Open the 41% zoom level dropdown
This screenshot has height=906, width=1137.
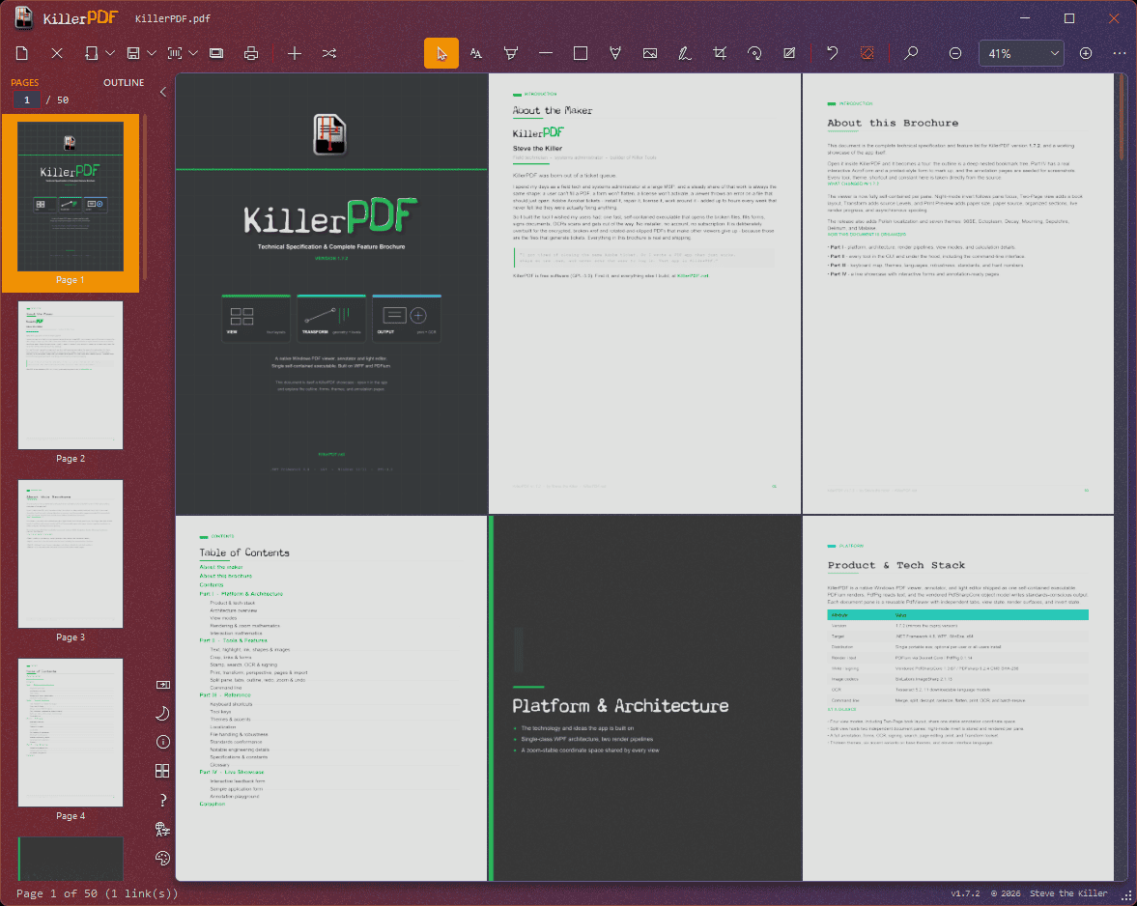point(1021,54)
